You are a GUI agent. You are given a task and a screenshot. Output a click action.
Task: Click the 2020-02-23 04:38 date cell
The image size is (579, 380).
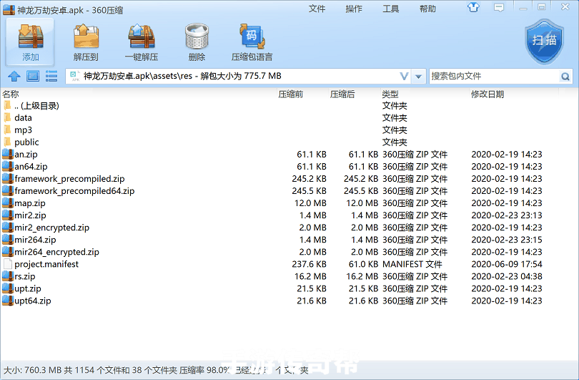[507, 276]
